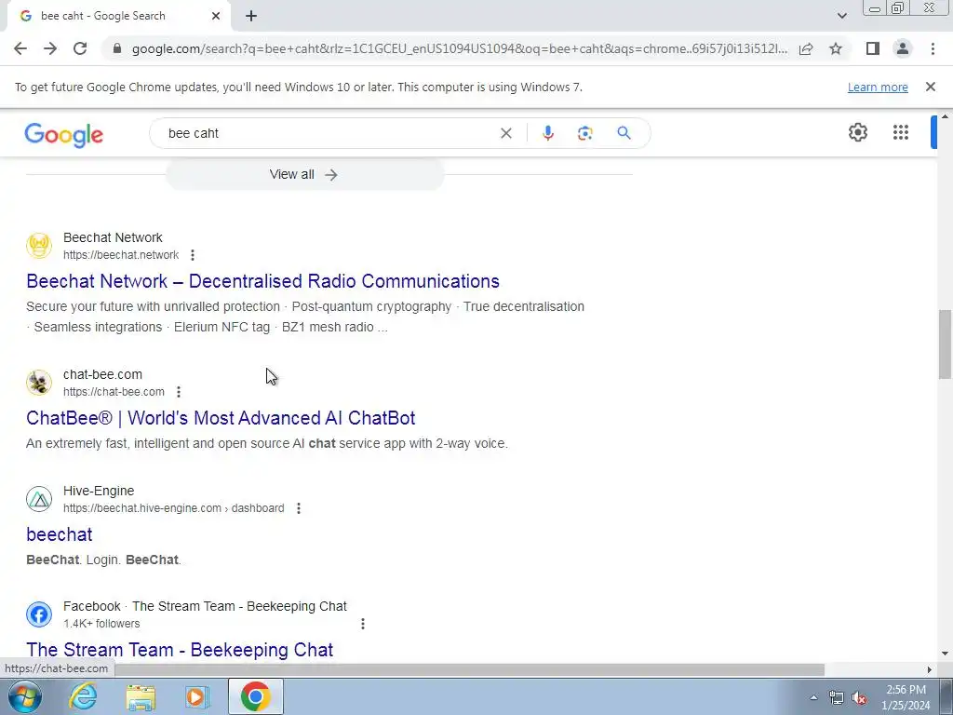Go back to the previous page
953x715 pixels.
pyautogui.click(x=20, y=48)
